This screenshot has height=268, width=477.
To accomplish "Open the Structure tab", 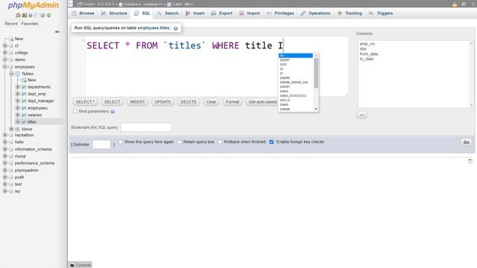I will [x=114, y=13].
